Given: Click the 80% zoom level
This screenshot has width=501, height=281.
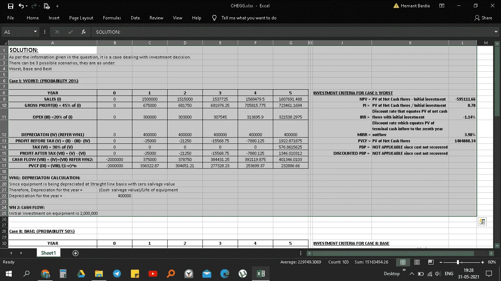Looking at the screenshot, I should tap(492, 262).
